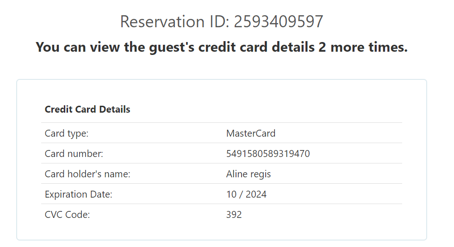Click the 'CVC Code:' label
This screenshot has width=454, height=247.
68,215
